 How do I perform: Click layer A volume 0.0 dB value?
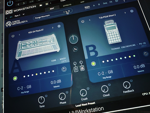pyautogui.click(x=56, y=82)
